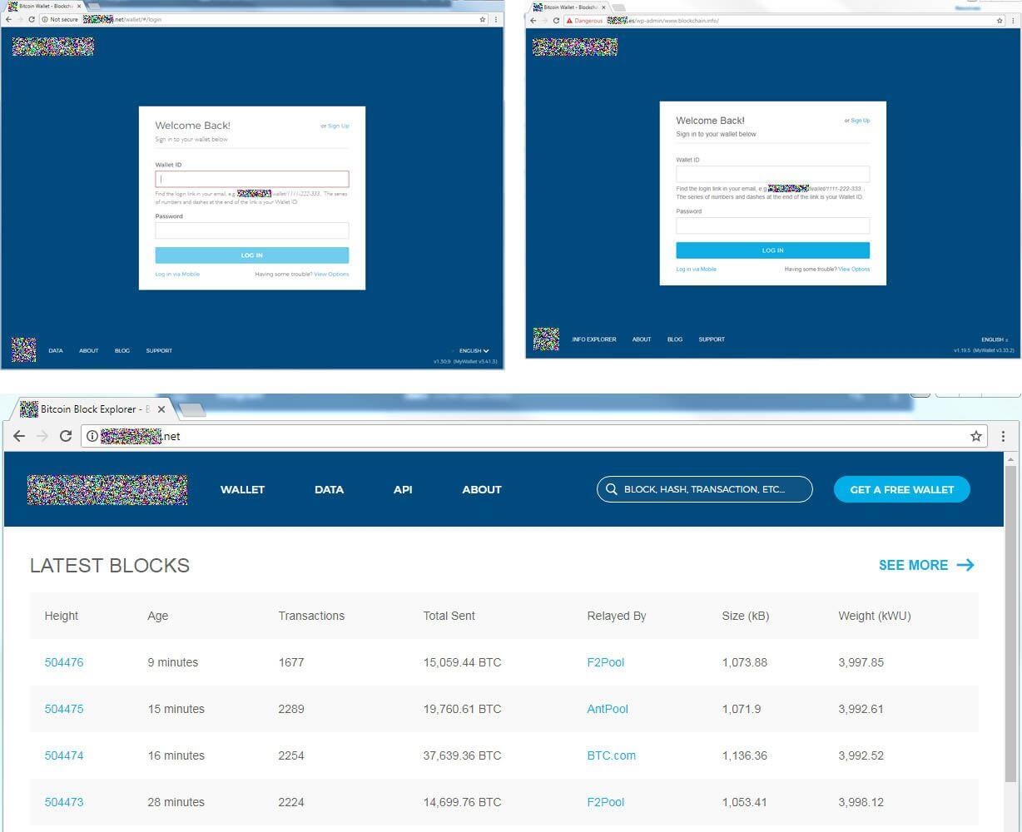This screenshot has width=1022, height=832.
Task: Open menu dots in top-right browser window
Action: pos(1013,21)
